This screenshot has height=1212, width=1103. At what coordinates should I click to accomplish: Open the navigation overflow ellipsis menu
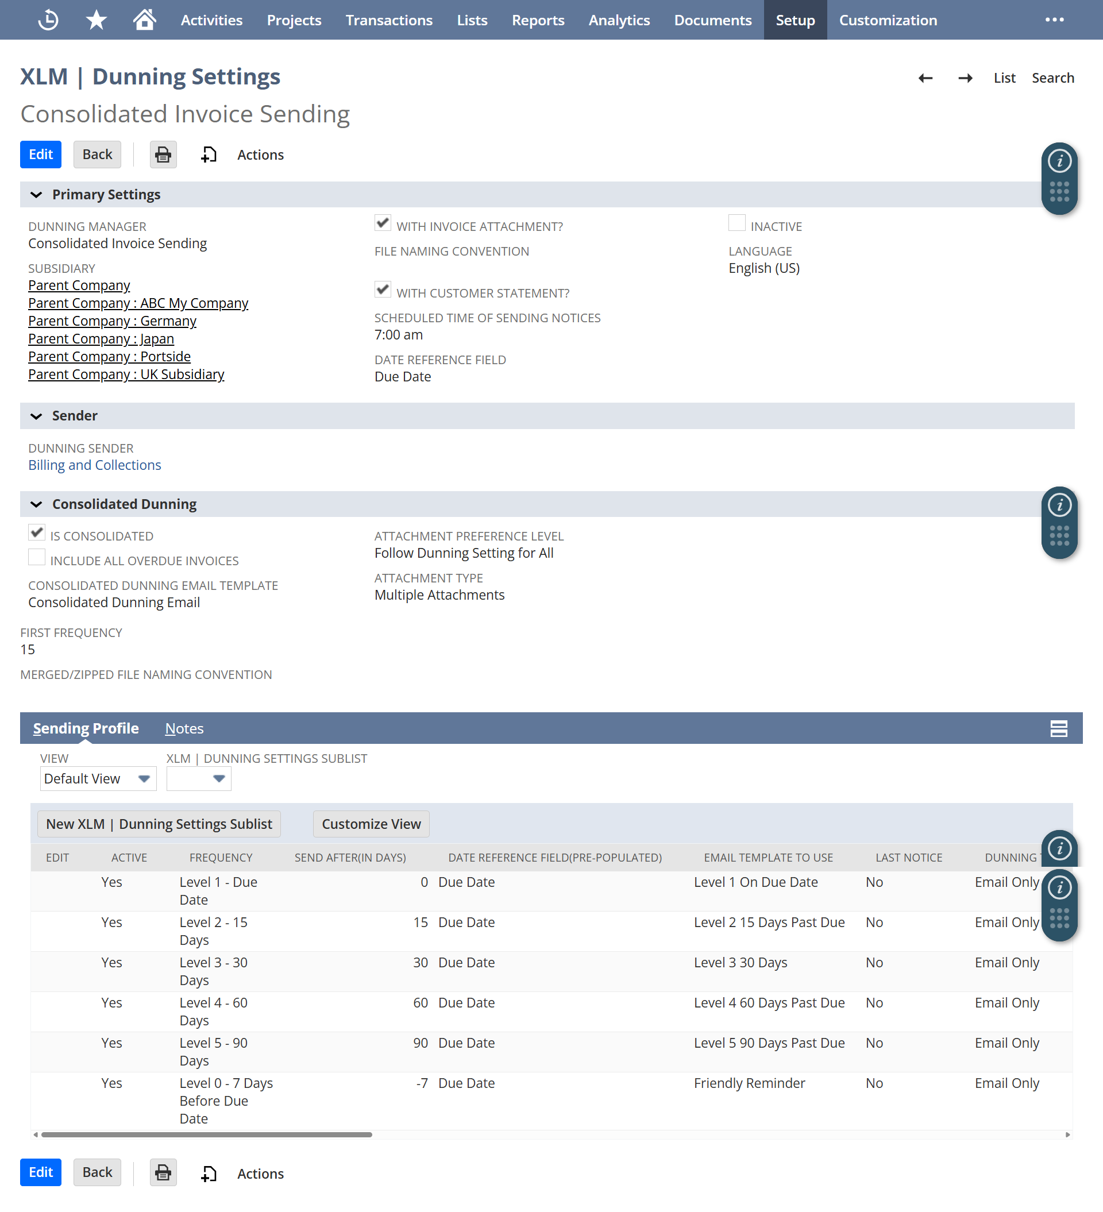[1054, 20]
